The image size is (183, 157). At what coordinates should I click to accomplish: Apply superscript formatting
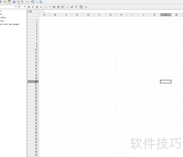(x=50, y=7)
